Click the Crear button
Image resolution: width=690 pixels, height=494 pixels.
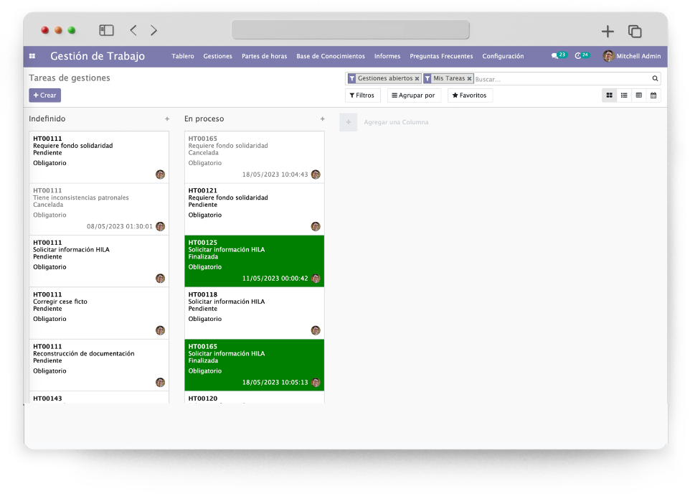44,95
